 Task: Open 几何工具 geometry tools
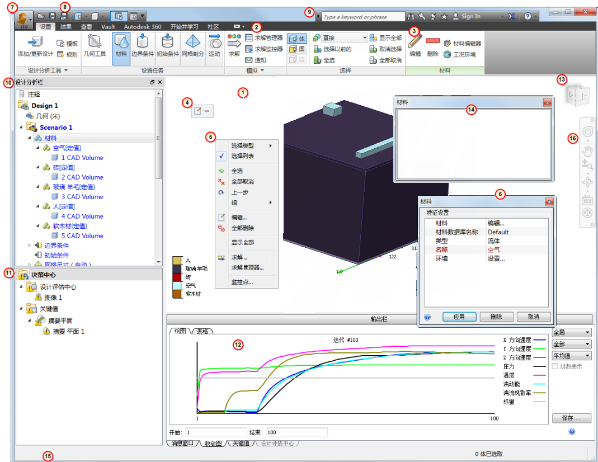95,46
